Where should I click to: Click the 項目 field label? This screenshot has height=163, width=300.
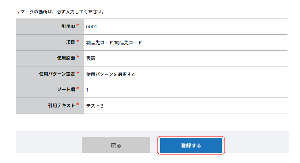tap(70, 43)
